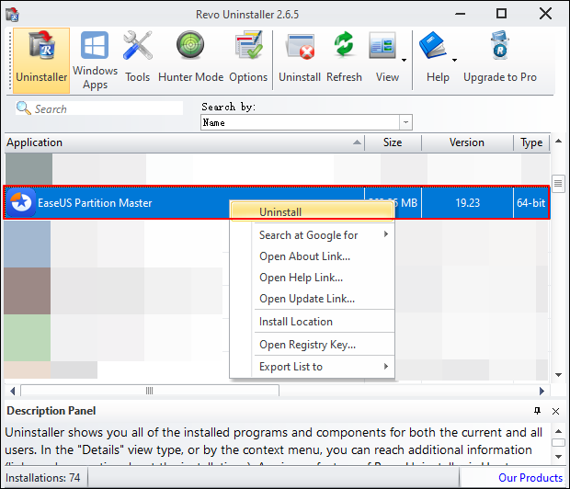The image size is (570, 489).
Task: Maximize the Revo Uninstaller window
Action: (502, 14)
